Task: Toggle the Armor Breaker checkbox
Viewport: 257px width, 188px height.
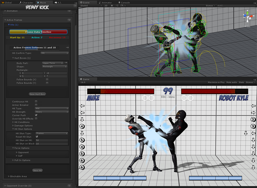Action: 36,105
